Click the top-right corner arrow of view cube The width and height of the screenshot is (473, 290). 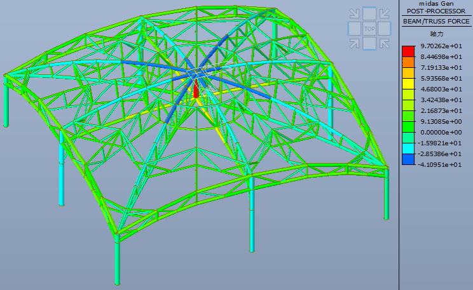tap(385, 13)
